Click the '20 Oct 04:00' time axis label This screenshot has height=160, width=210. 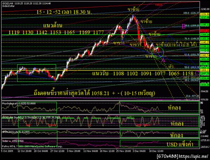point(41,151)
